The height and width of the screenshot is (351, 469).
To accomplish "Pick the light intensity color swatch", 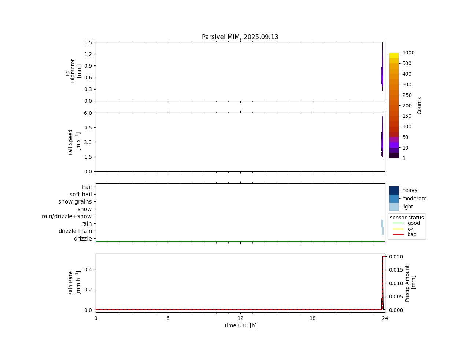I will [x=394, y=207].
